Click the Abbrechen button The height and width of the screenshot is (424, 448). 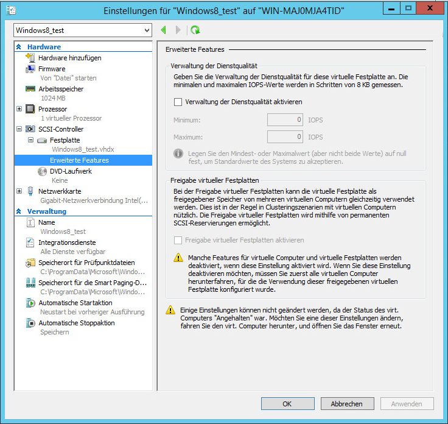point(346,403)
